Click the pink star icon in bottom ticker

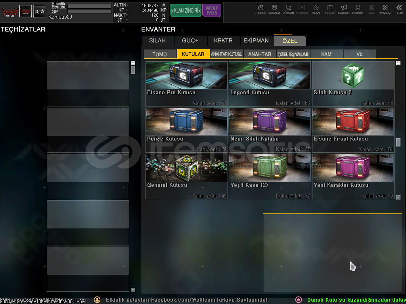click(x=299, y=300)
